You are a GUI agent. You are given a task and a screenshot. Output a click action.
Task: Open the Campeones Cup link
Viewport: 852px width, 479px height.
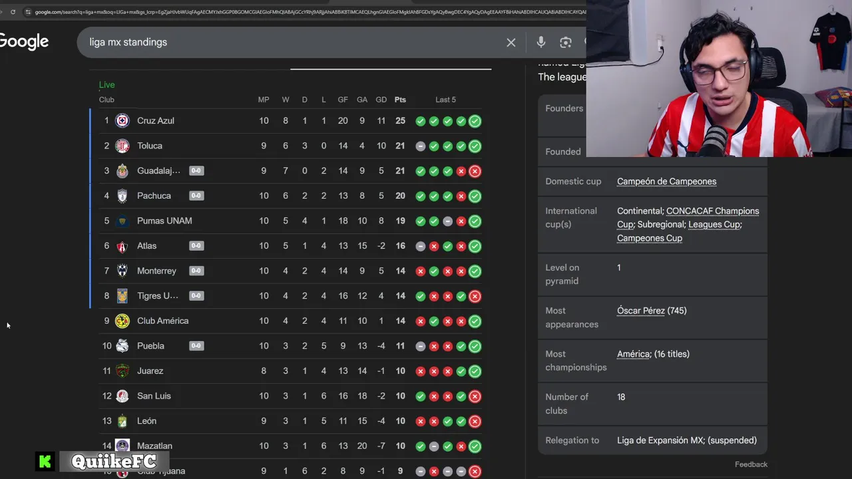coord(650,238)
